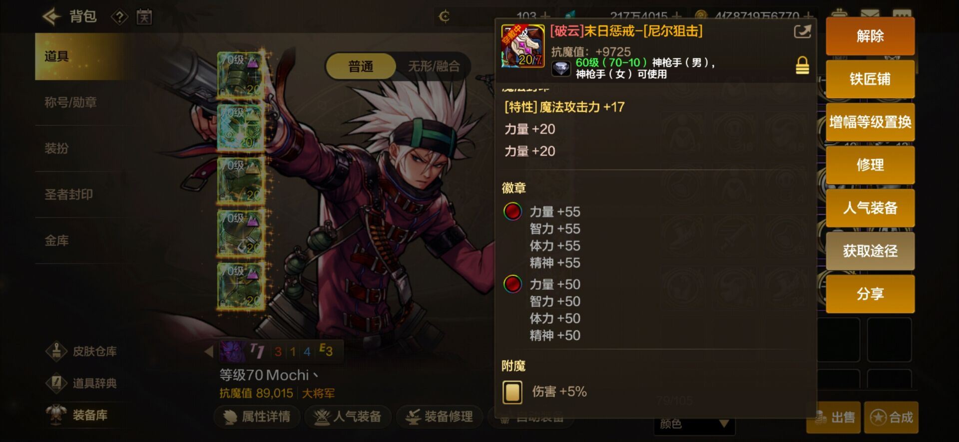This screenshot has height=442, width=959.
Task: Switch to 无形/融合 equipment toggle
Action: [x=434, y=66]
